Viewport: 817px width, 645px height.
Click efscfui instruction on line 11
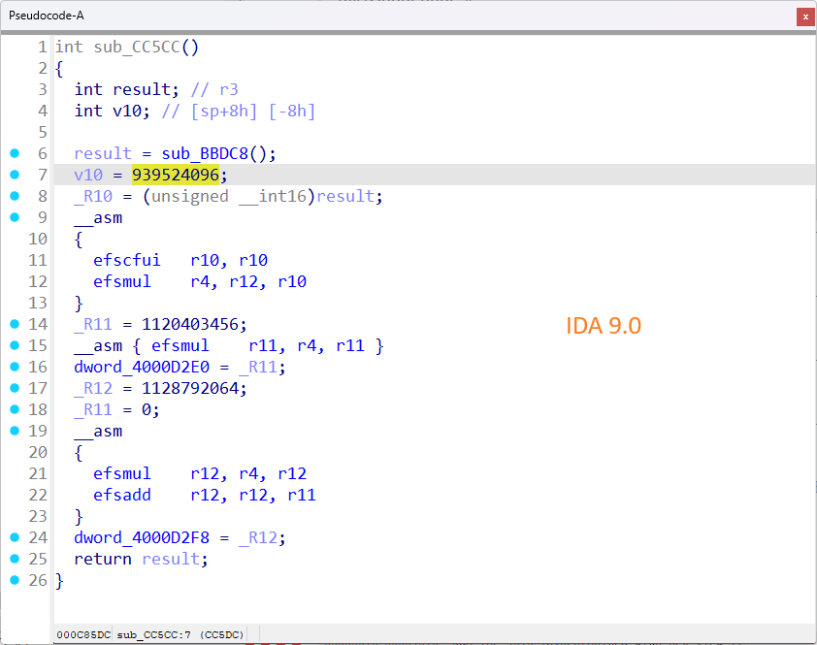click(x=127, y=261)
